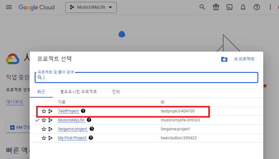The height and width of the screenshot is (159, 279).
Task: Open the TestProject link
Action: (x=68, y=111)
